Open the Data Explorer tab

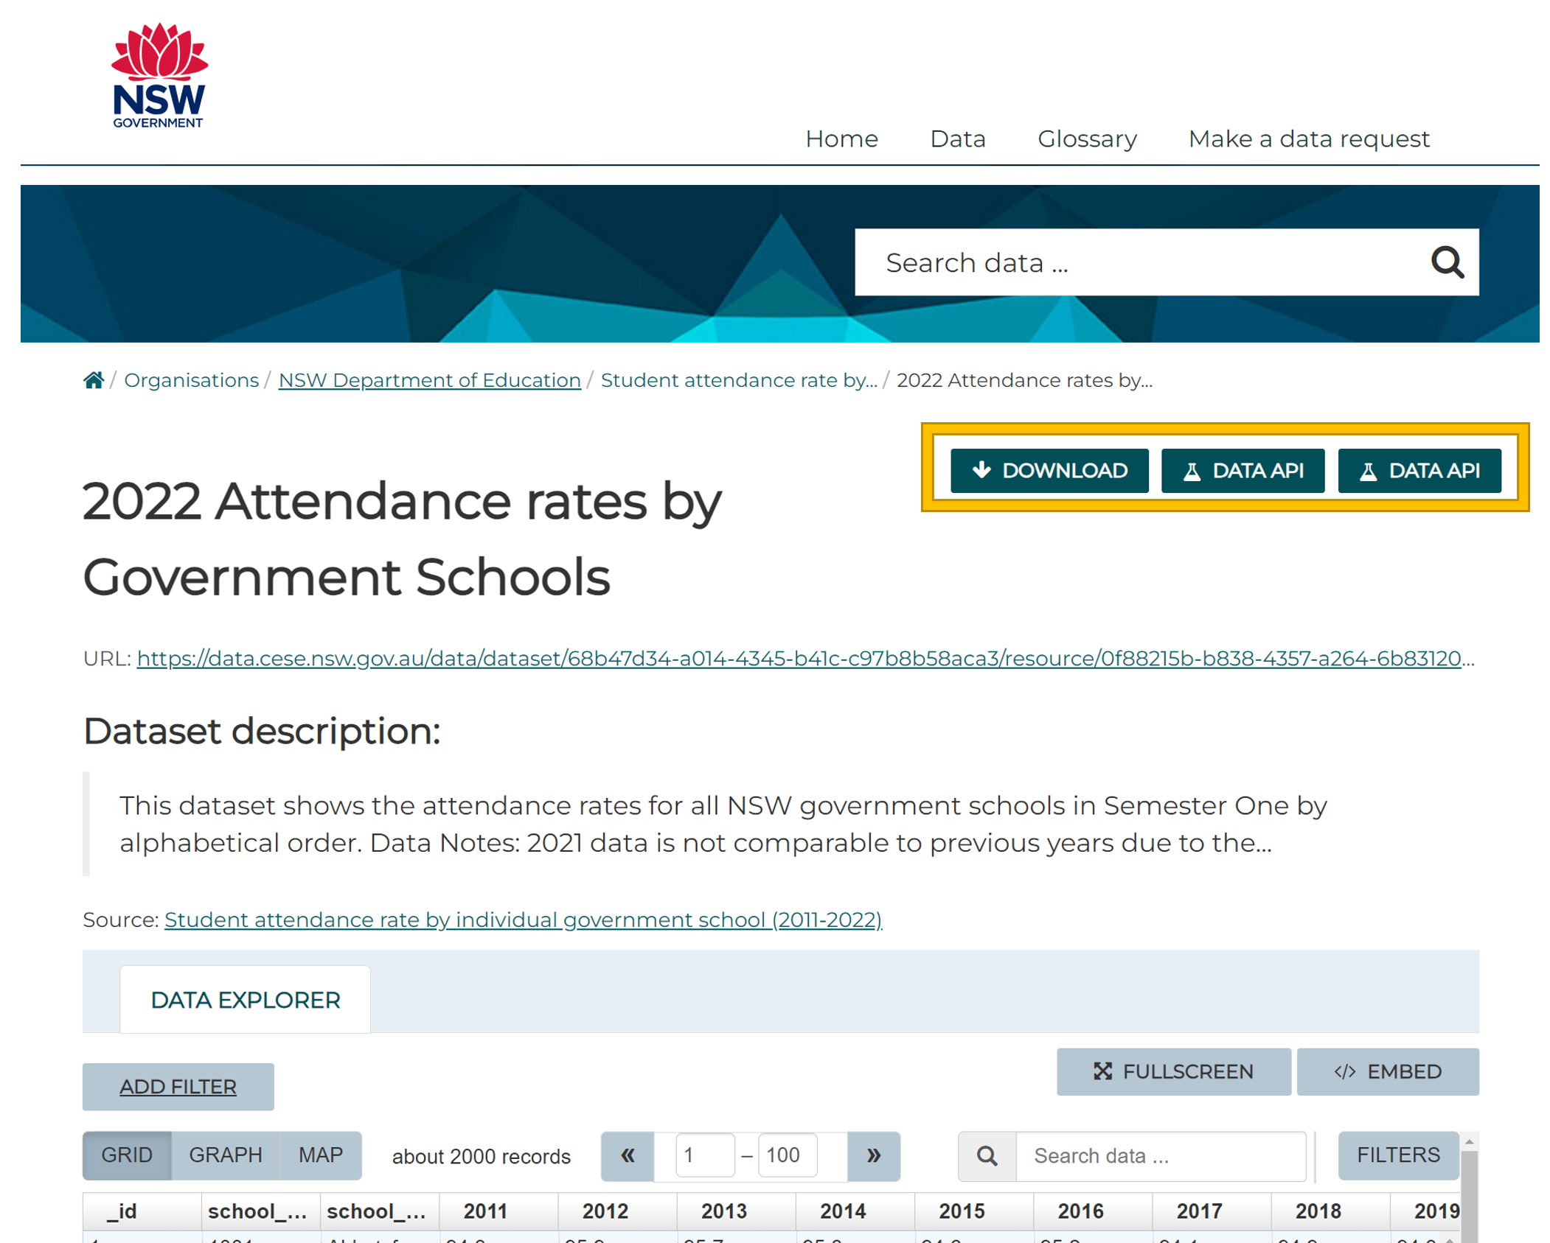(246, 1000)
